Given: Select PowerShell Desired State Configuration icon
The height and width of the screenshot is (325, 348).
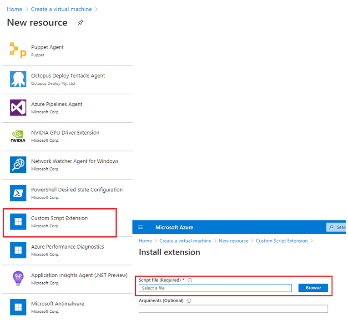Looking at the screenshot, I should pos(18,193).
